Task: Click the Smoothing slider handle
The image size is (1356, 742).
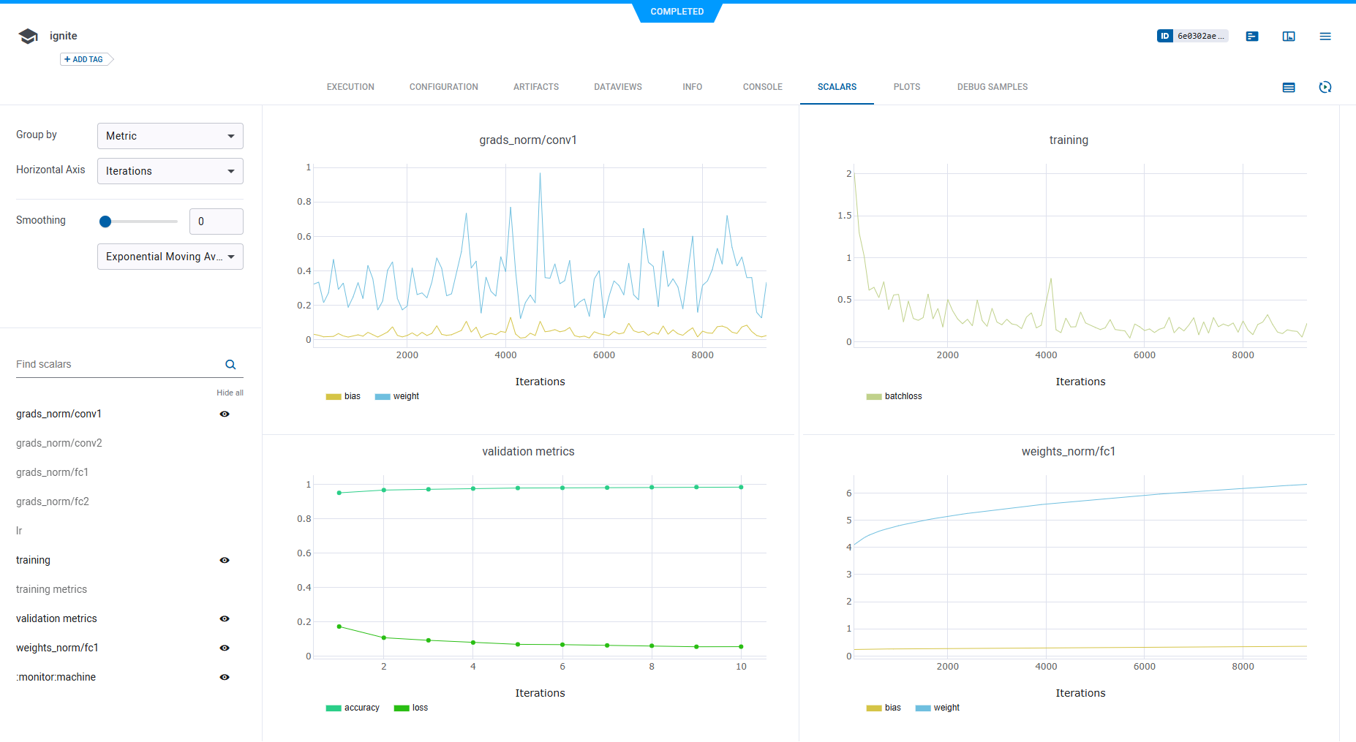Action: tap(105, 222)
